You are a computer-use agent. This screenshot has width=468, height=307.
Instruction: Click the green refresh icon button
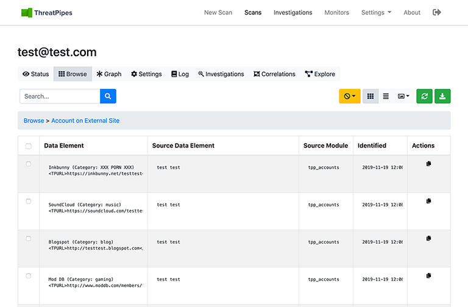[424, 96]
